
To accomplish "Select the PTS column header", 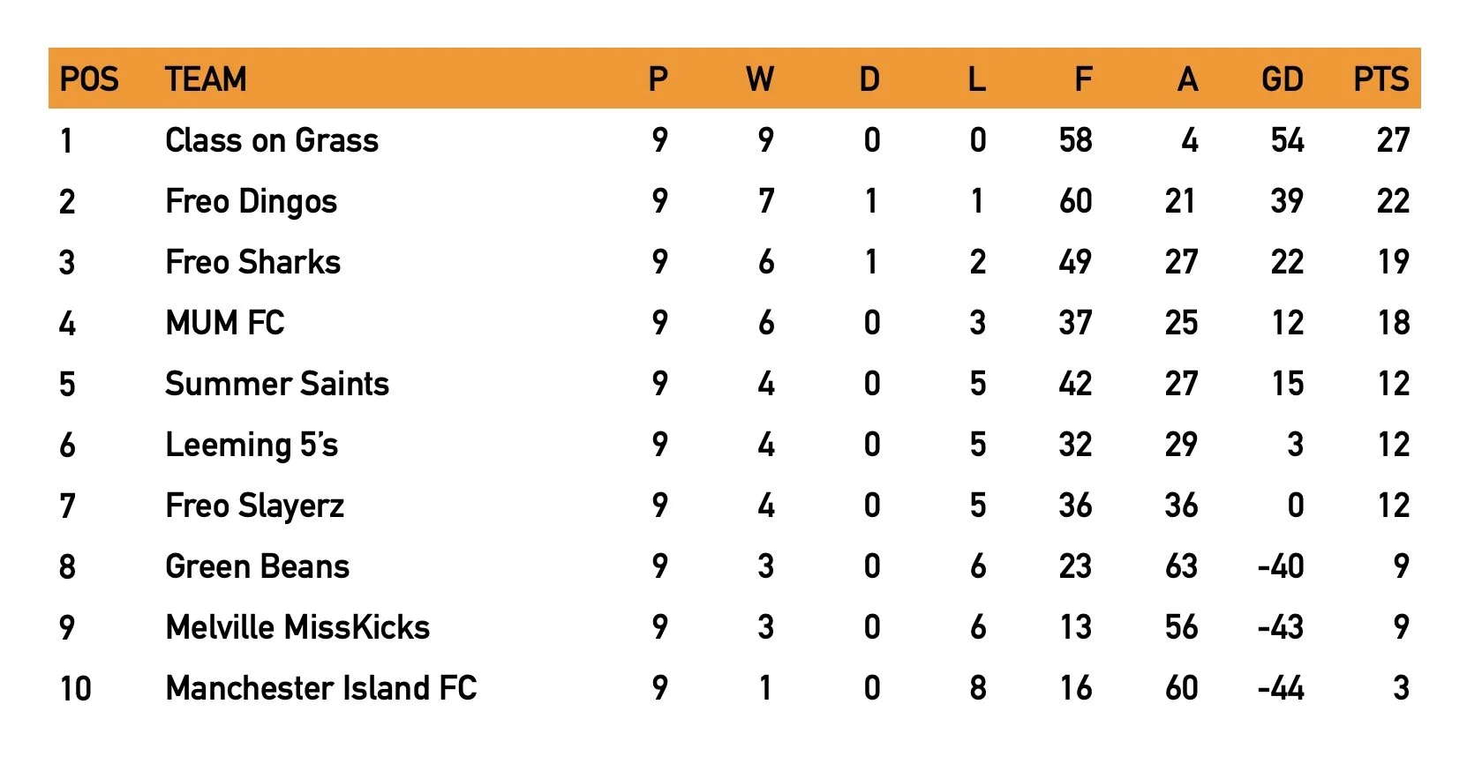I will (1381, 79).
